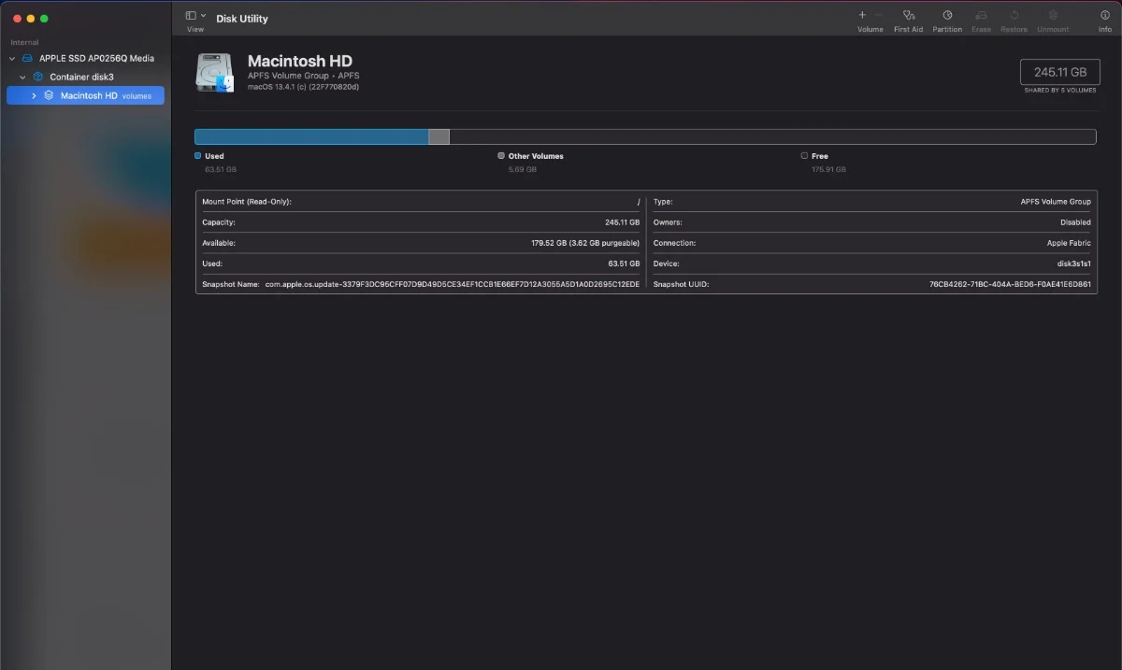1122x670 pixels.
Task: Click the Snapshot Name: label
Action: click(230, 284)
